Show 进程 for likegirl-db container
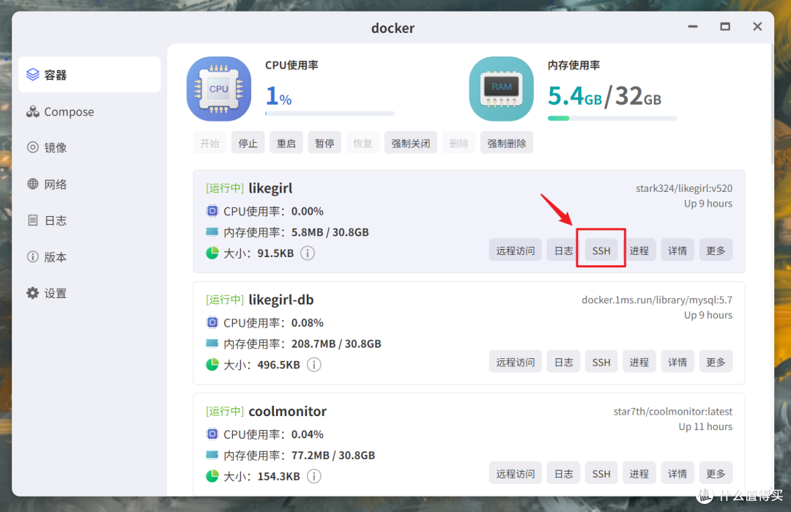 click(639, 362)
